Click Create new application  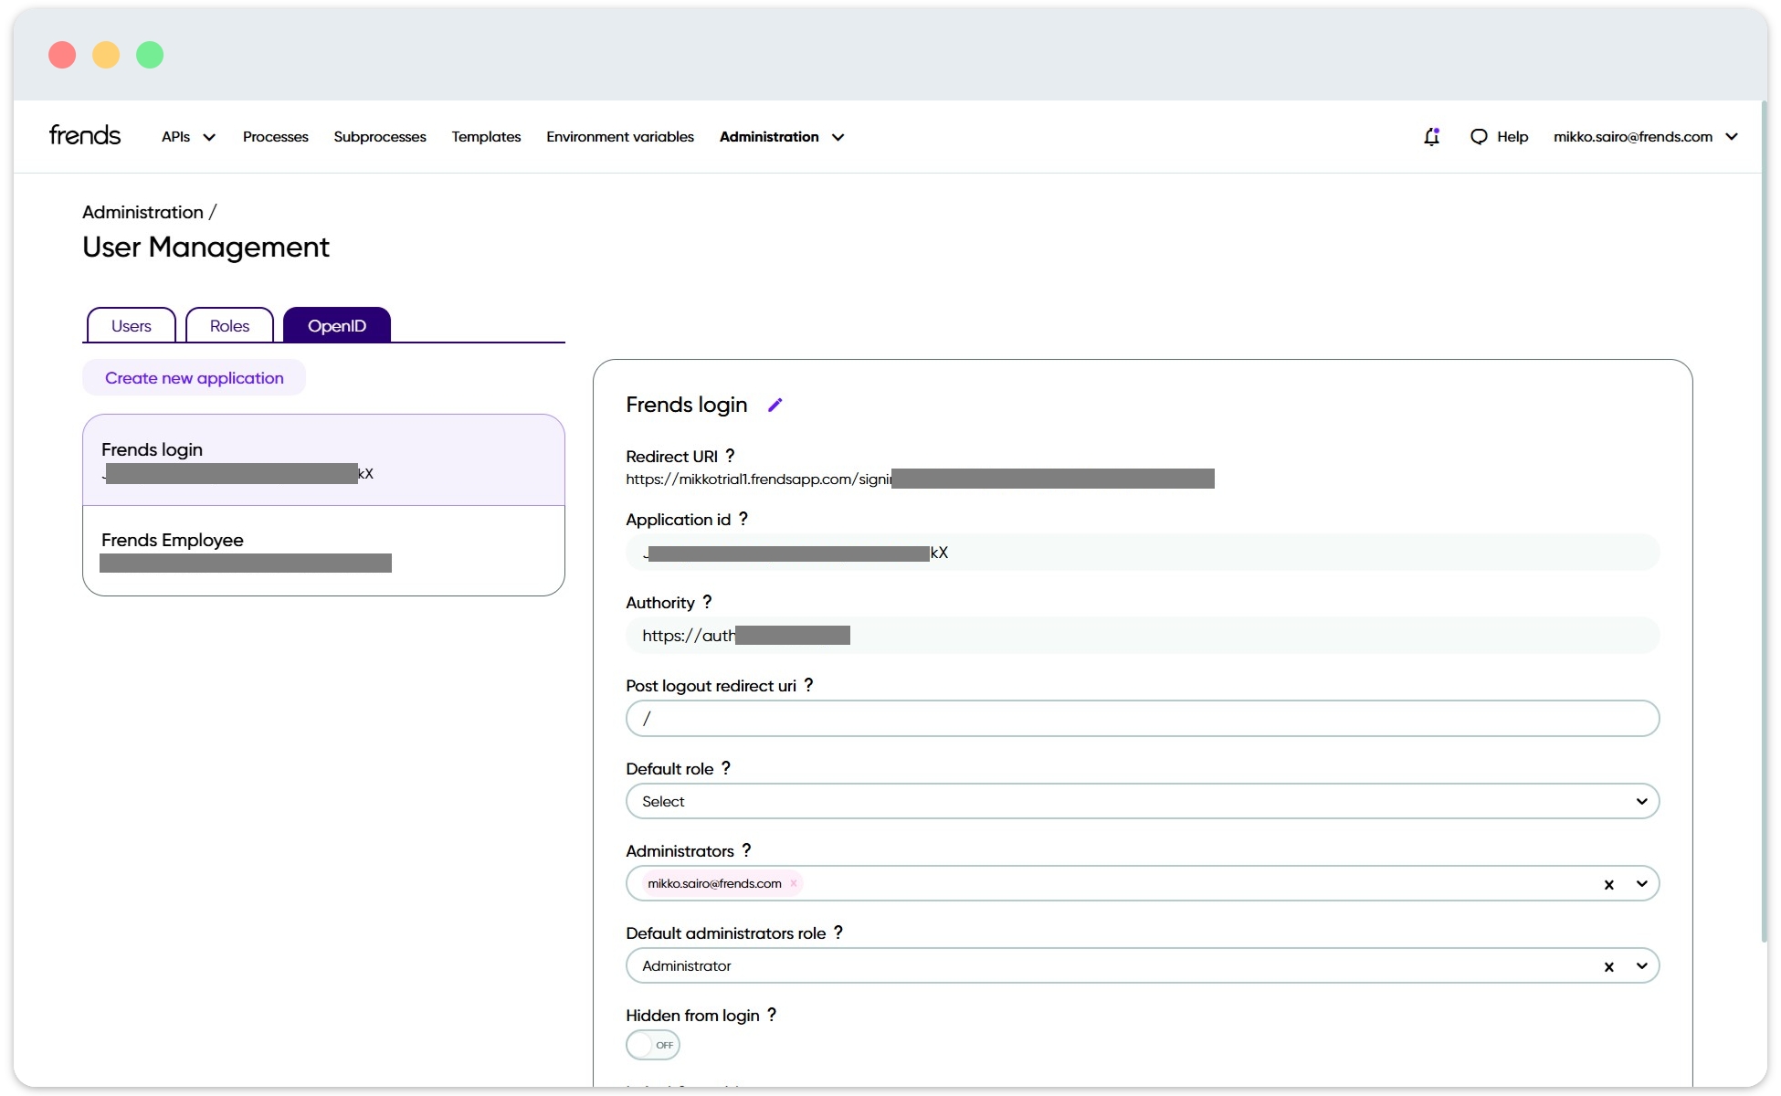[x=194, y=377]
